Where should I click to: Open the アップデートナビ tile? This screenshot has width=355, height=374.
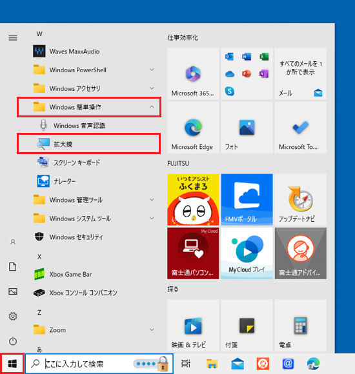coord(301,200)
